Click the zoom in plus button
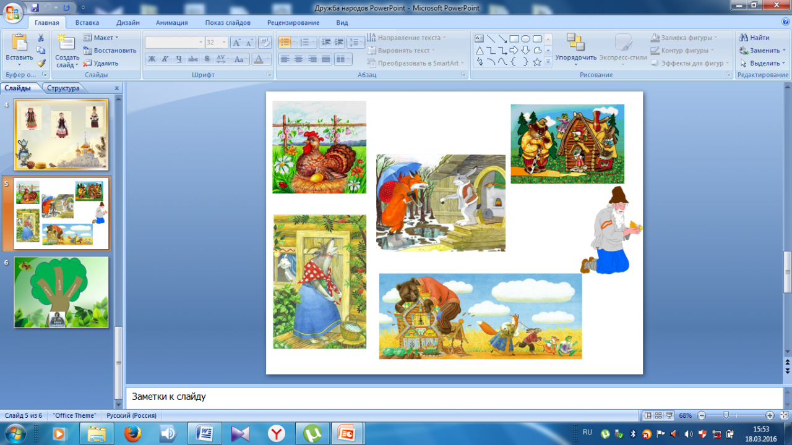The height and width of the screenshot is (445, 792). coord(770,415)
